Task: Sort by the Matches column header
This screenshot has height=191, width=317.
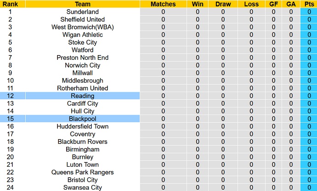Action: click(163, 4)
